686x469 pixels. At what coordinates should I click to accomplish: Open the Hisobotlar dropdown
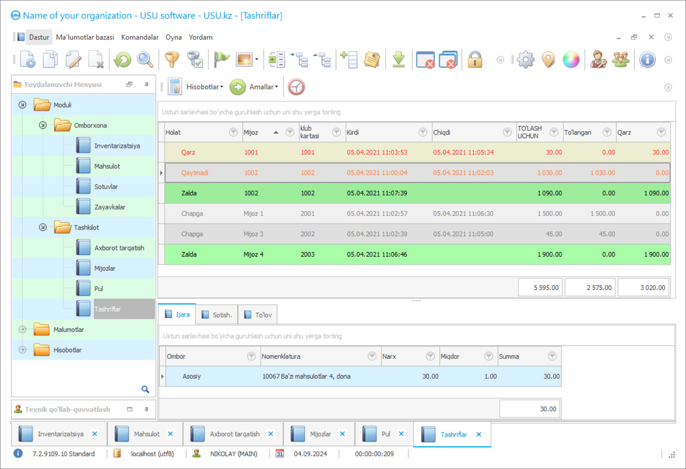click(x=204, y=87)
